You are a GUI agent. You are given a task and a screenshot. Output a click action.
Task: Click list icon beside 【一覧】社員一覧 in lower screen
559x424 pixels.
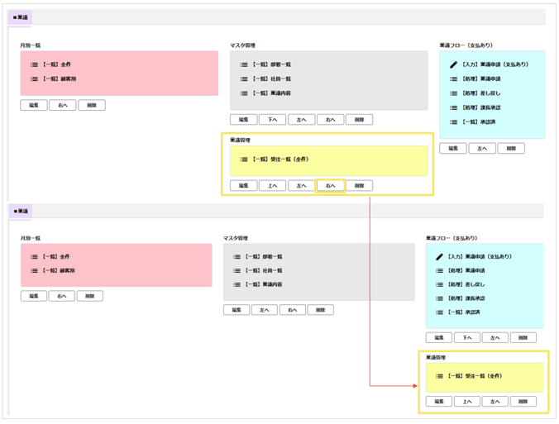pyautogui.click(x=236, y=270)
